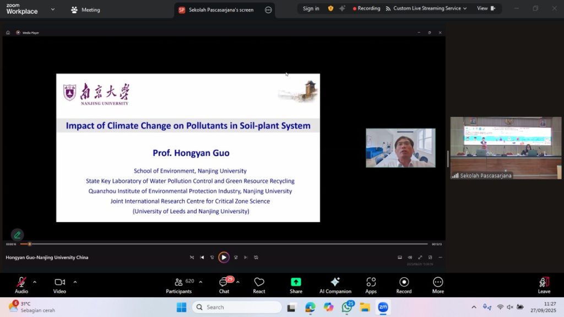This screenshot has width=564, height=317.
Task: Expand the audio settings arrow
Action: click(35, 282)
